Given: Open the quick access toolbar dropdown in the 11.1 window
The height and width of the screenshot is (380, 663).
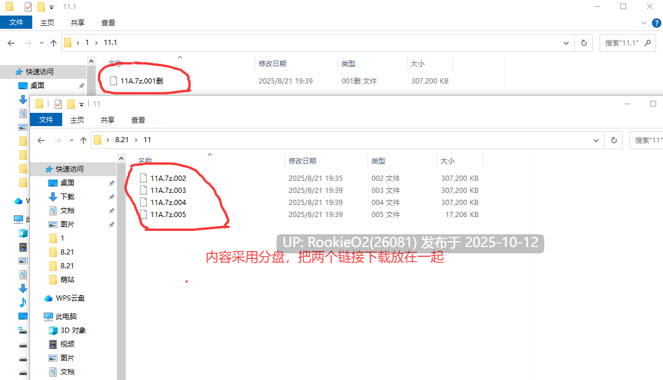Looking at the screenshot, I should click(x=52, y=7).
